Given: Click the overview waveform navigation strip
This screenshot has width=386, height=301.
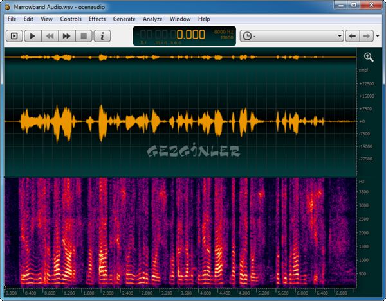Looking at the screenshot, I should [x=180, y=57].
